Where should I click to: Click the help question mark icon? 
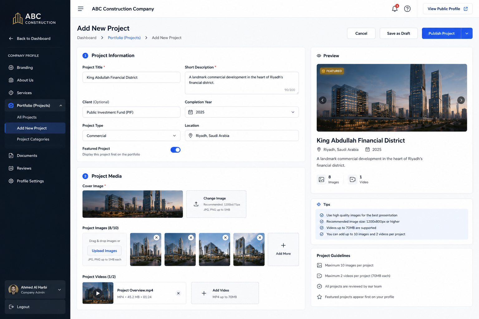(x=407, y=9)
